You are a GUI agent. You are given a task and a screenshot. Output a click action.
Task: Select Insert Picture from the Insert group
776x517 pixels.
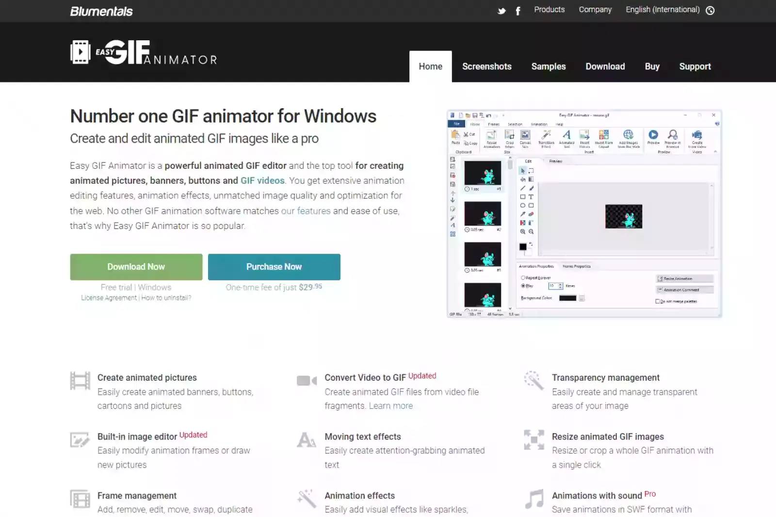coord(585,138)
